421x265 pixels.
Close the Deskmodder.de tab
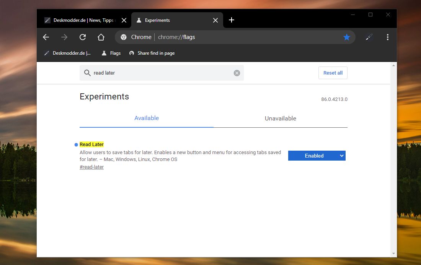tap(124, 20)
